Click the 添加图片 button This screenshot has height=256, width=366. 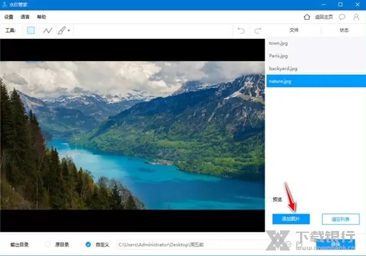tap(291, 219)
